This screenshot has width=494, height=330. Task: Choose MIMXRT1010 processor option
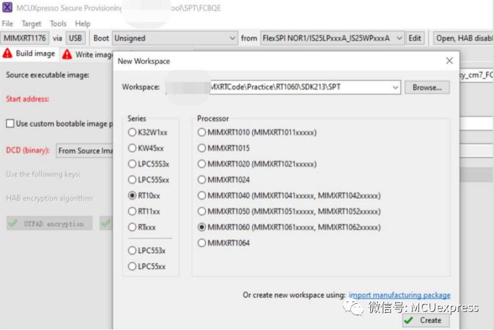202,132
